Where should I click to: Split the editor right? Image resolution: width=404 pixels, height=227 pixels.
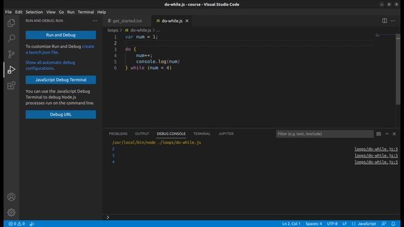(x=384, y=21)
